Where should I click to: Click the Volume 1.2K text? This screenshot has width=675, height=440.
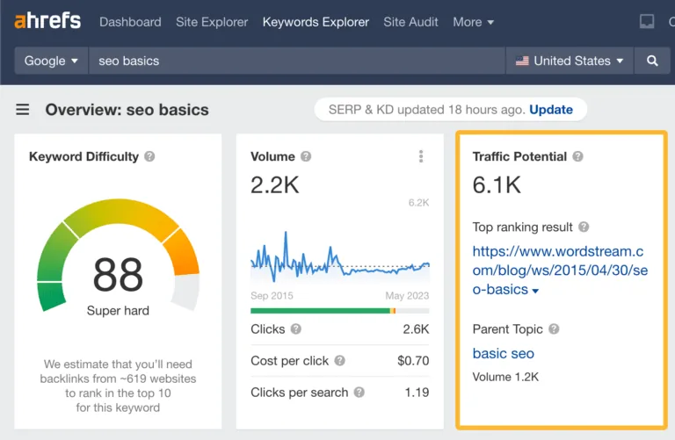coord(505,377)
